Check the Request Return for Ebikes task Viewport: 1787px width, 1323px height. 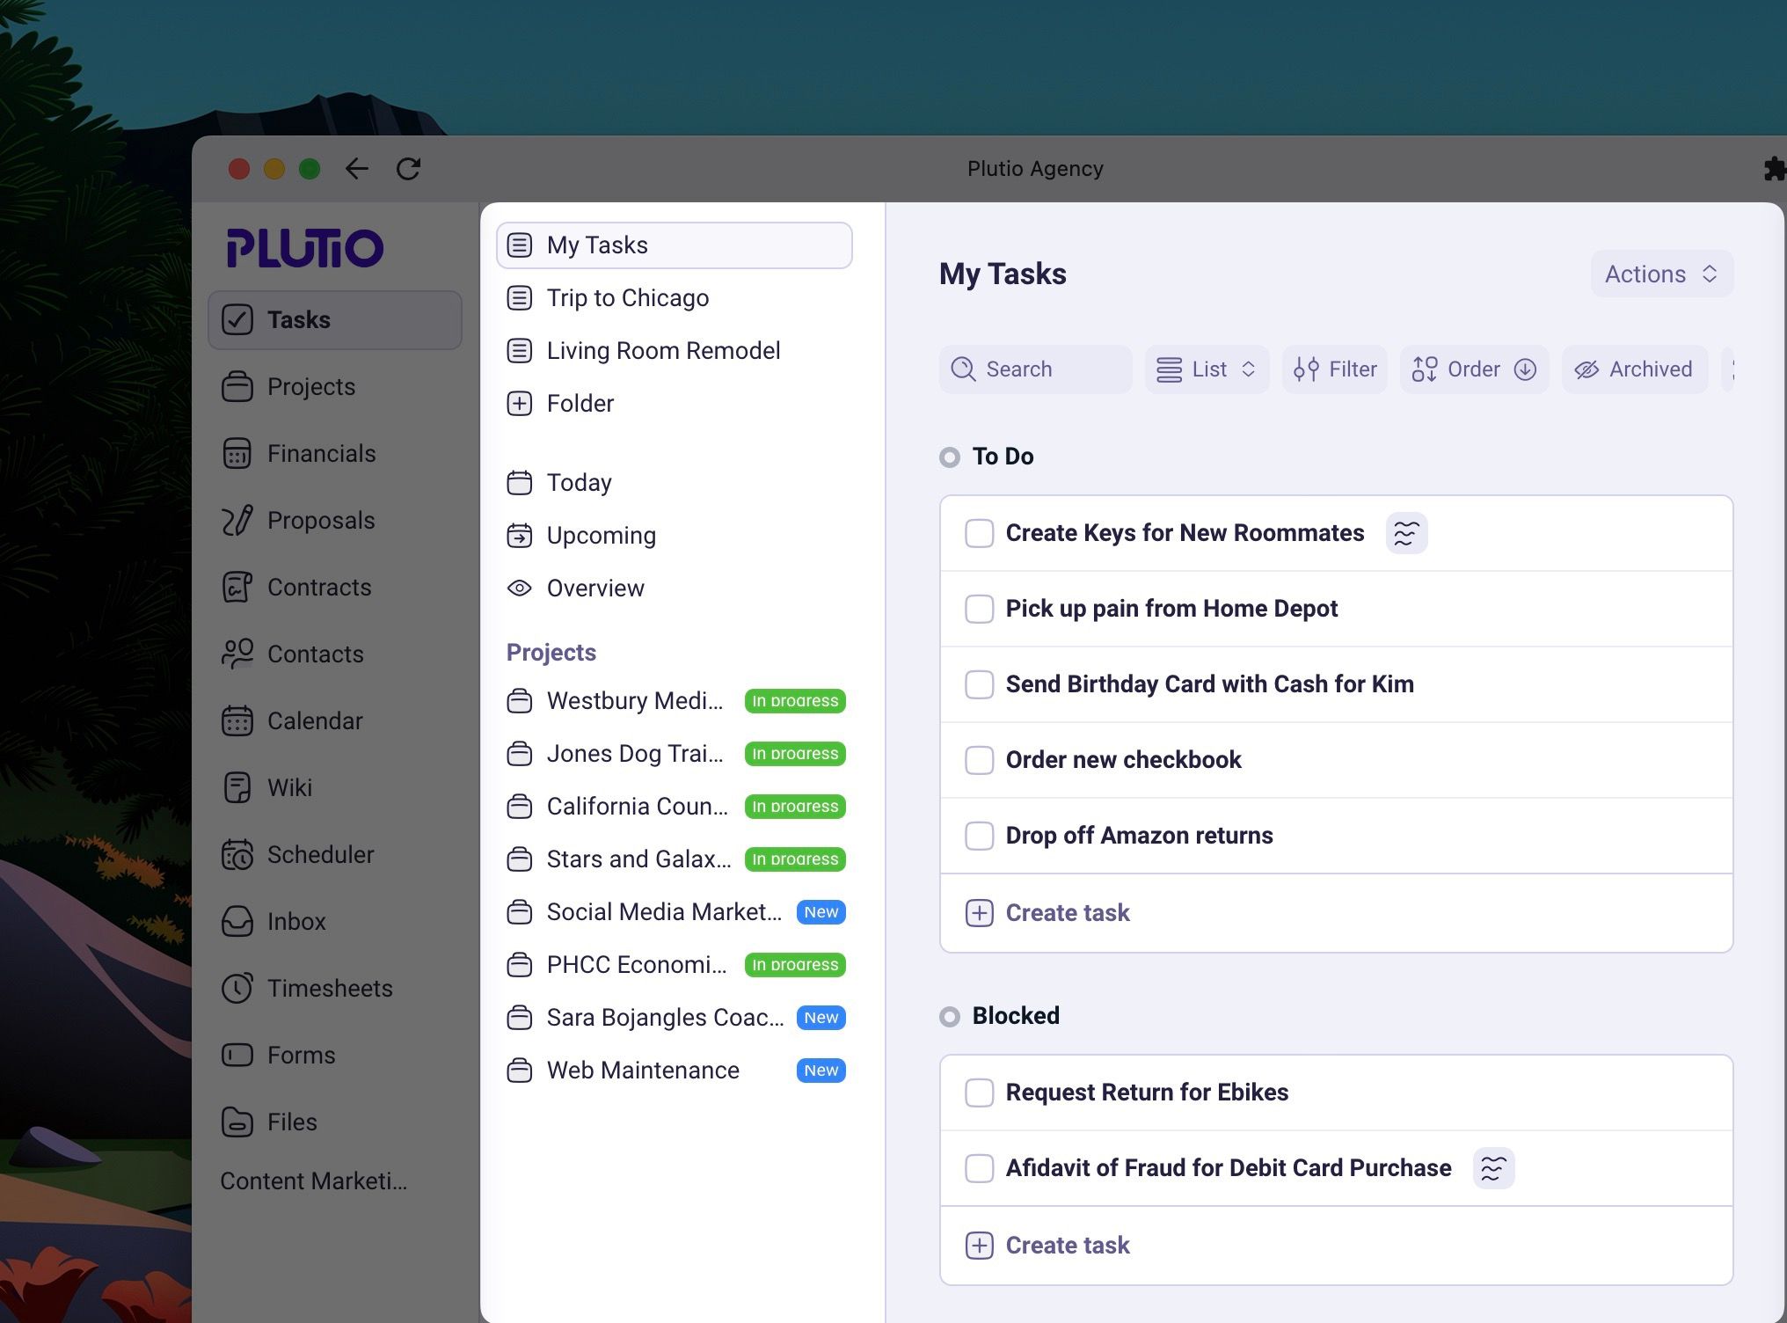[x=979, y=1093]
